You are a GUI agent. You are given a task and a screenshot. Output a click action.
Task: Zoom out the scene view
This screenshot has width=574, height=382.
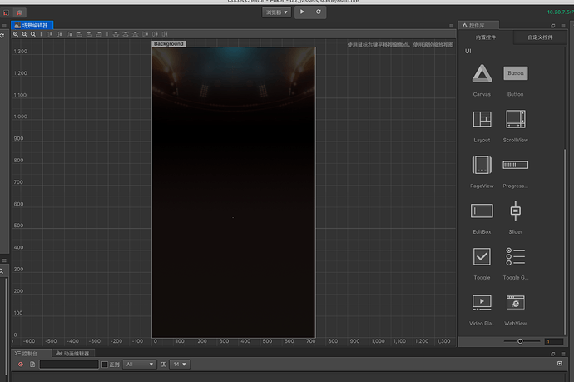[24, 34]
